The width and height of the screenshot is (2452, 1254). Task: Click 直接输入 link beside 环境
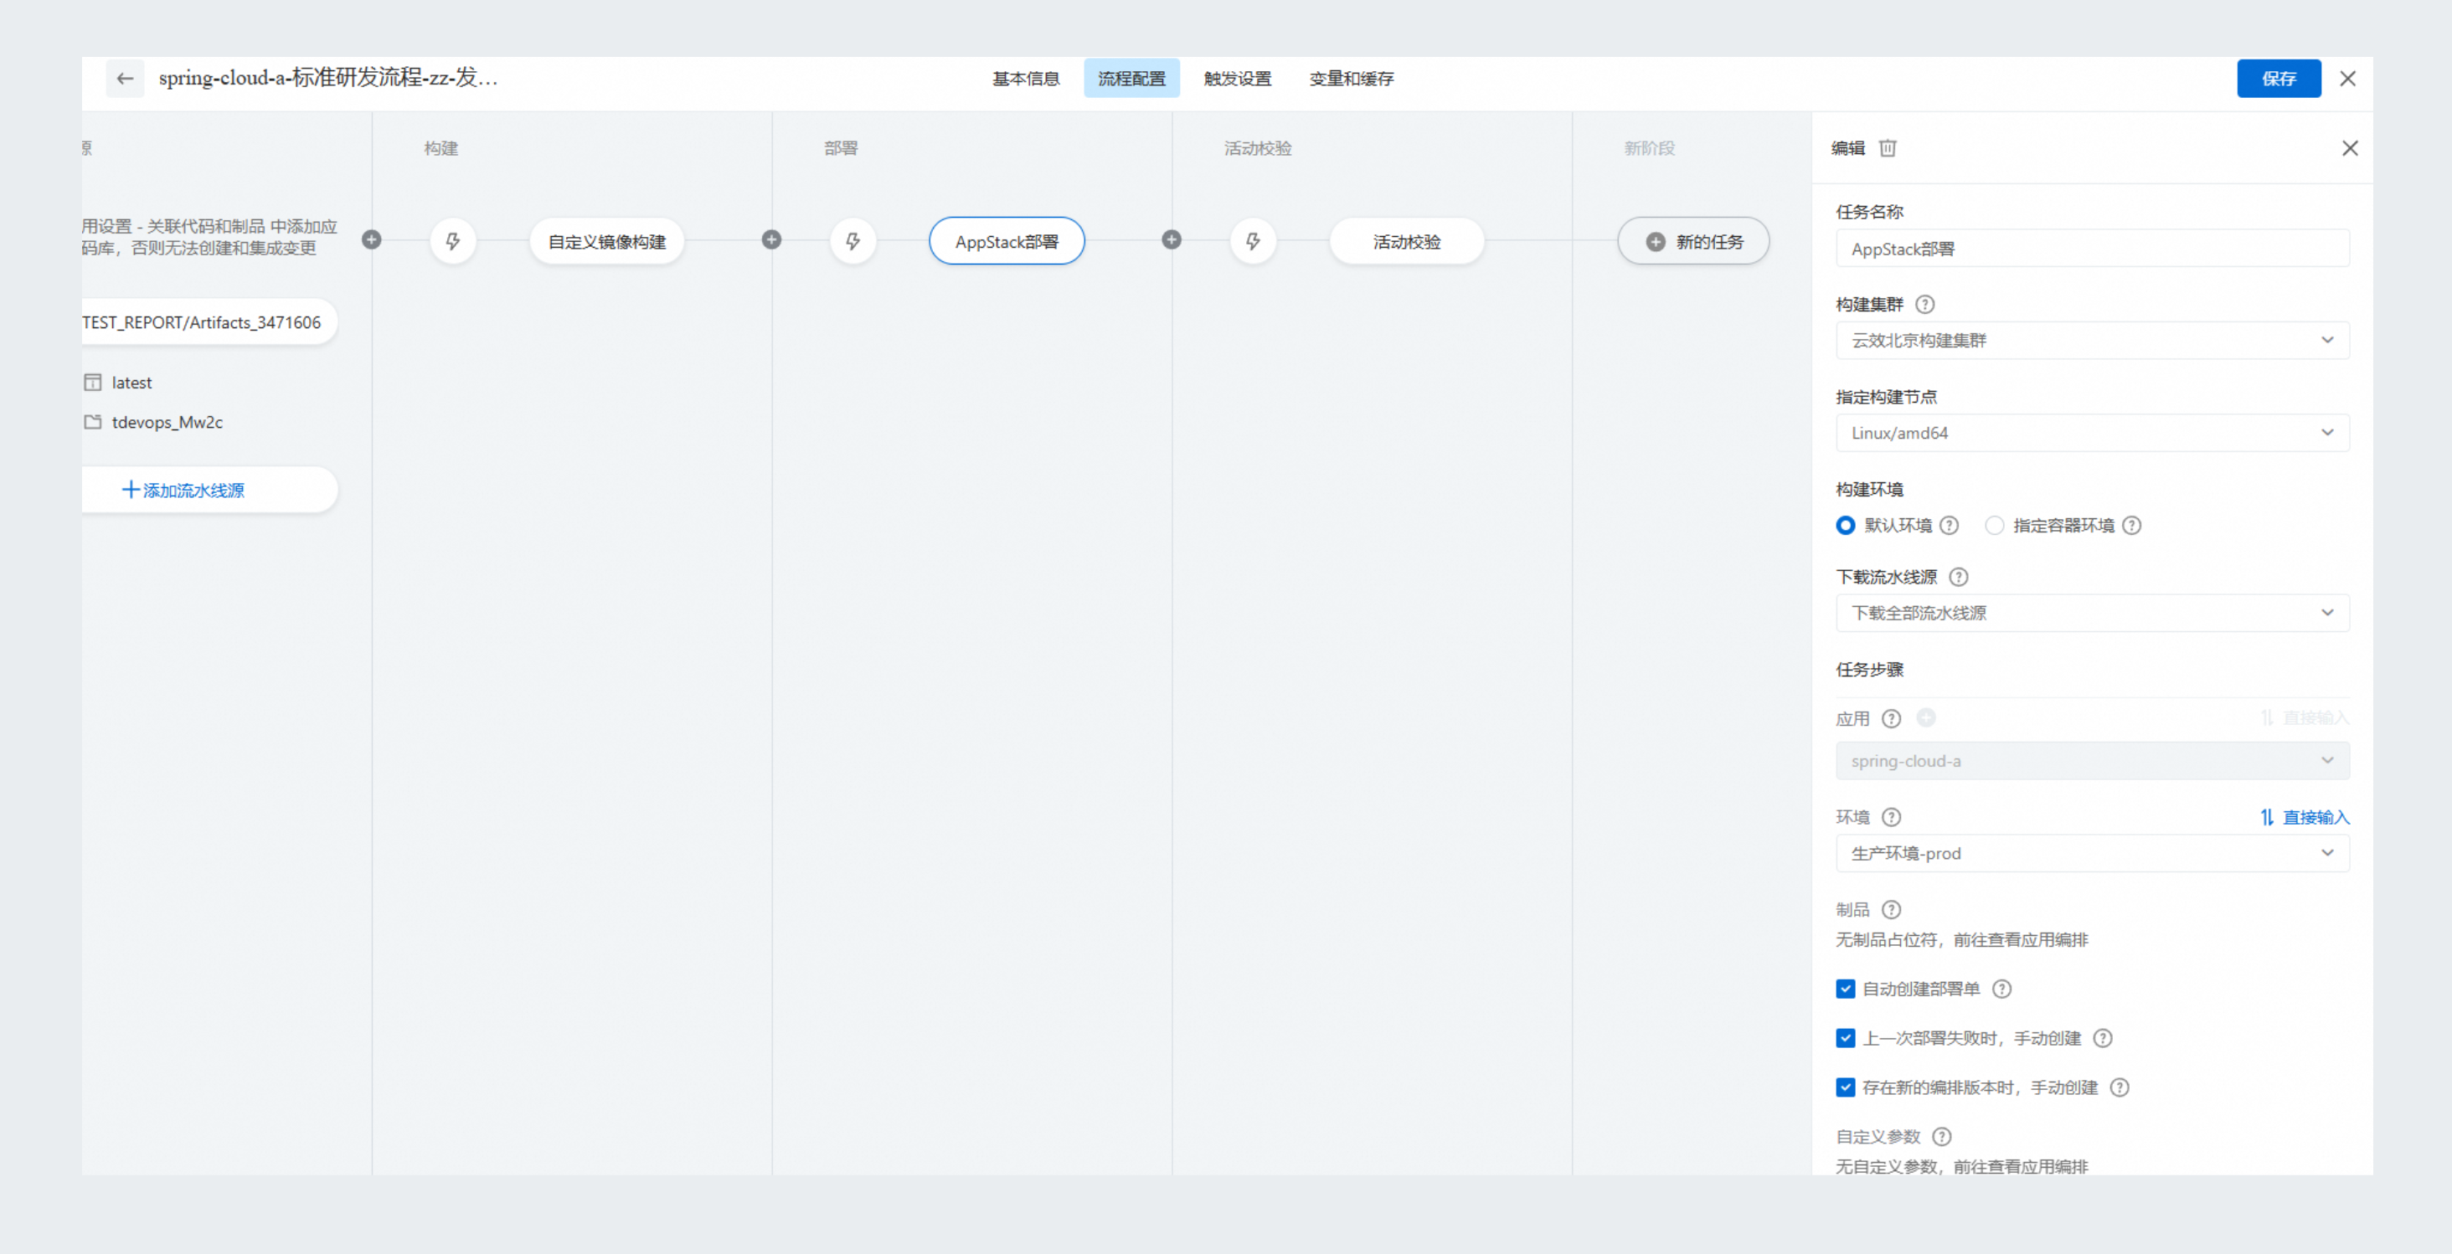click(x=2305, y=817)
